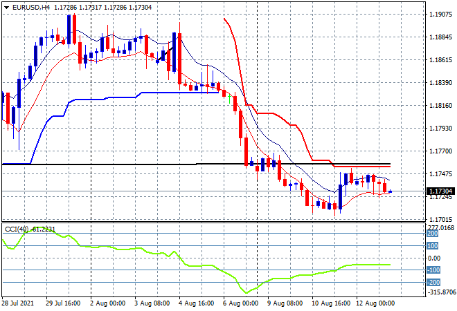Click the 1.19075 price axis label
The height and width of the screenshot is (311, 457).
click(x=441, y=15)
